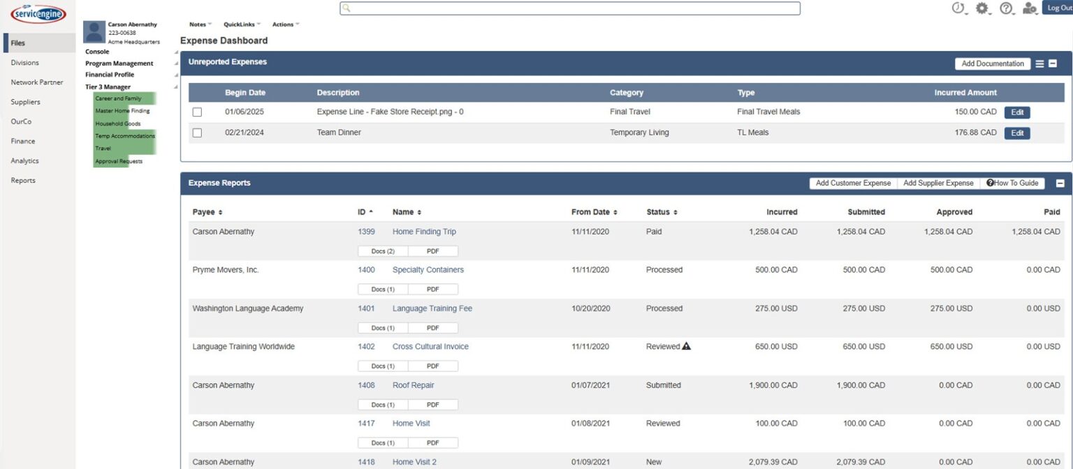Select Files in the left navigation

point(38,43)
